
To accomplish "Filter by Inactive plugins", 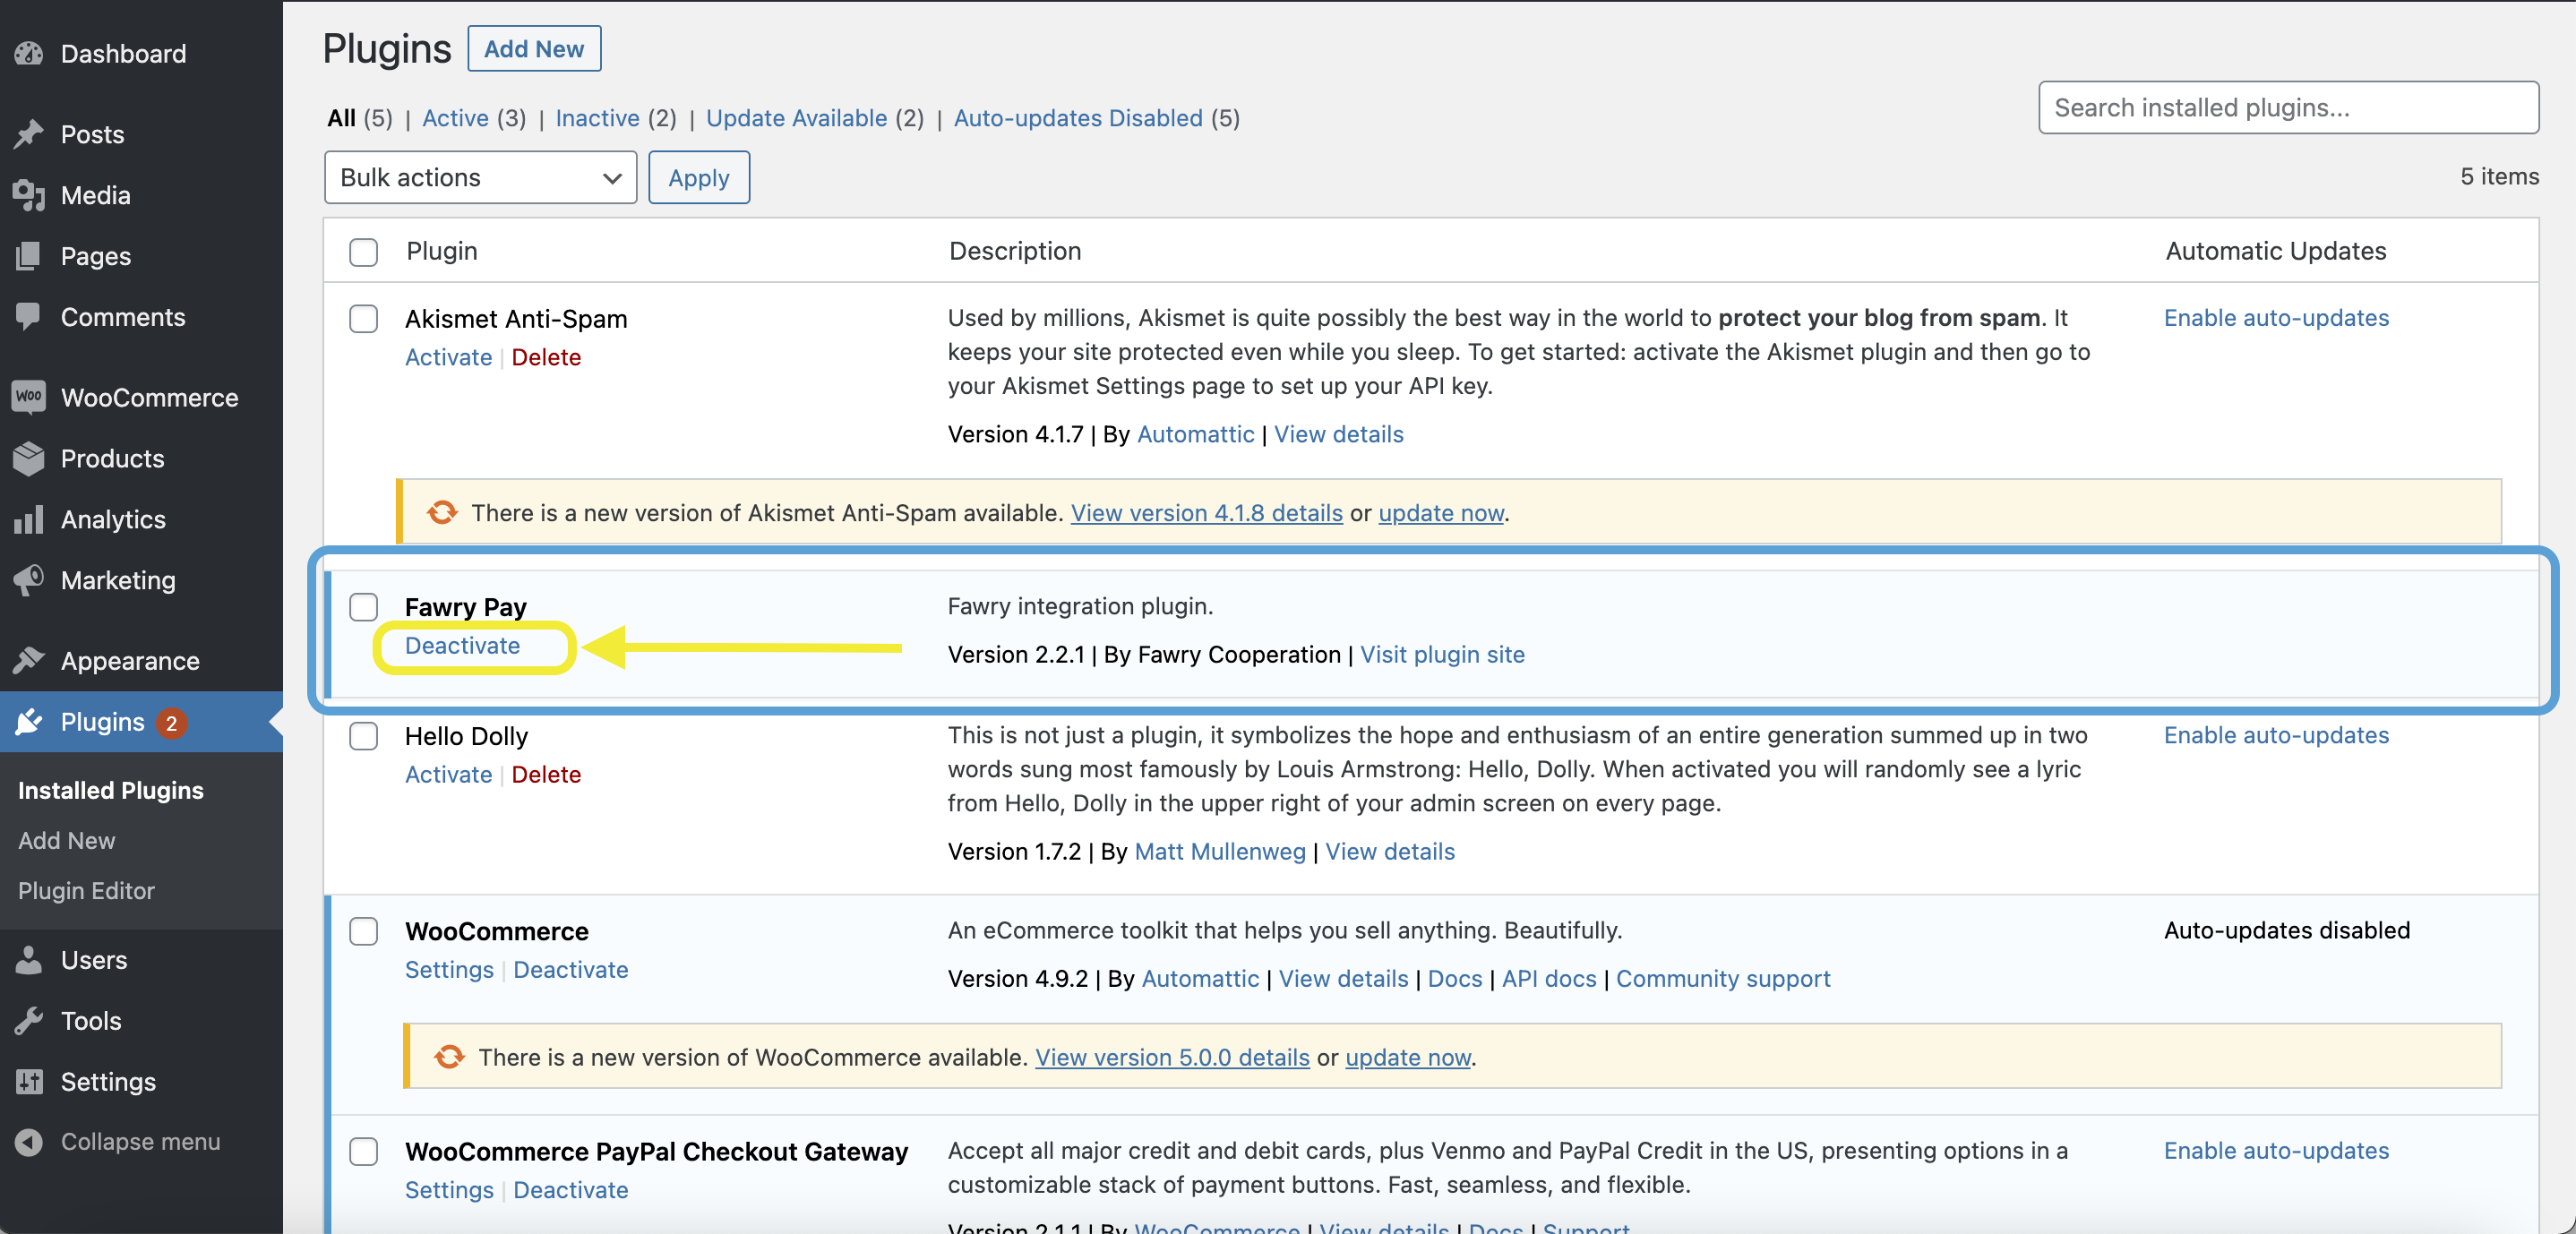I will tap(597, 118).
